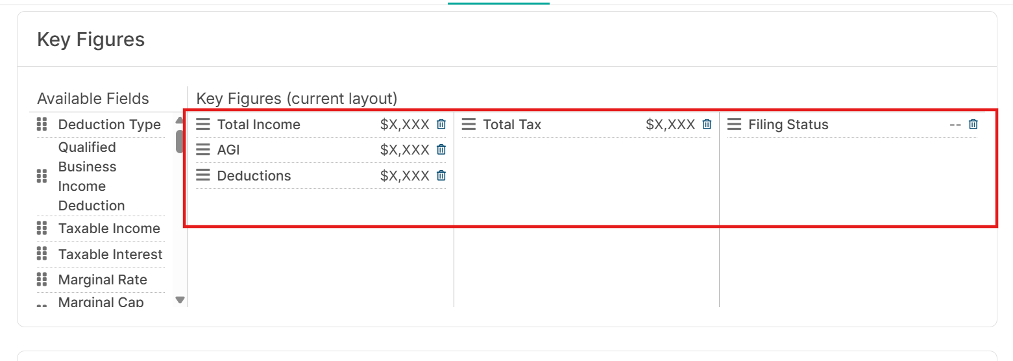Click the Key Figures (current layout) heading
This screenshot has width=1013, height=361.
297,99
